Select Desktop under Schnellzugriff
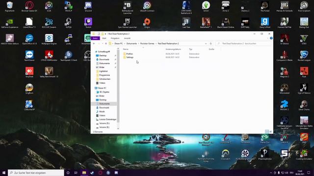The width and height of the screenshot is (314, 176). (103, 55)
